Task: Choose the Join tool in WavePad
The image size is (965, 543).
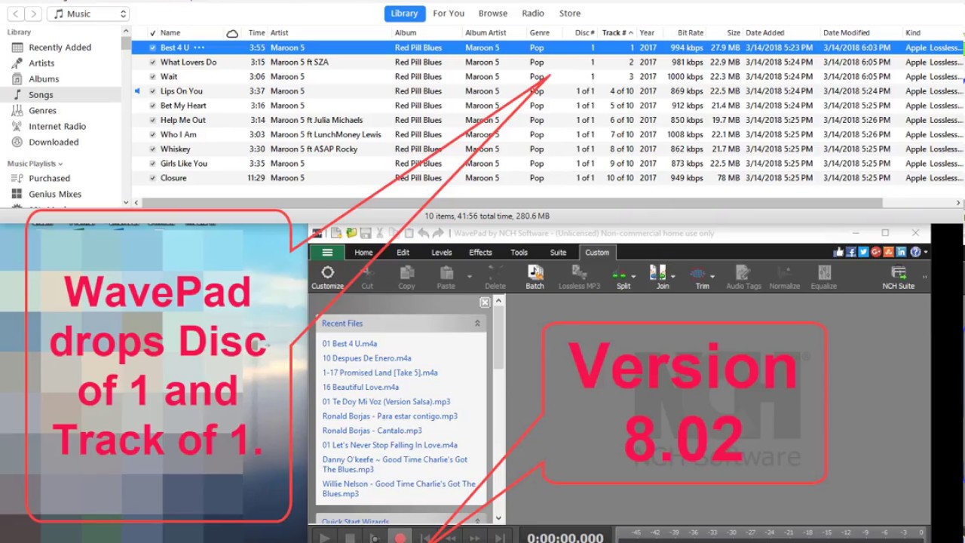Action: pos(662,278)
